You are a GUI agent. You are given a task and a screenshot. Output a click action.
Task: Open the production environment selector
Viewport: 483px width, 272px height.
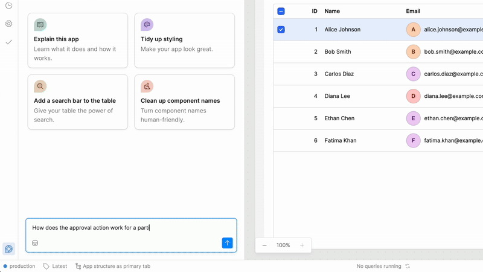(19, 266)
